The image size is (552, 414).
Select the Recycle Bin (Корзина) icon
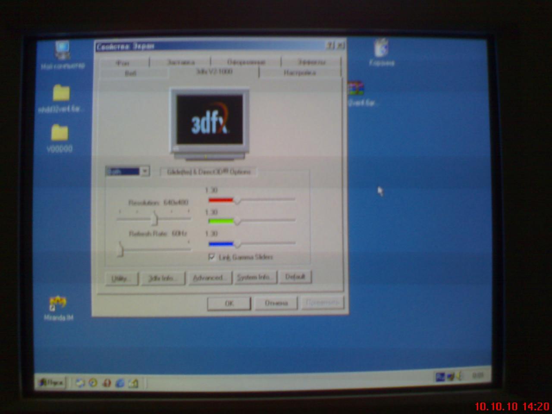(381, 52)
